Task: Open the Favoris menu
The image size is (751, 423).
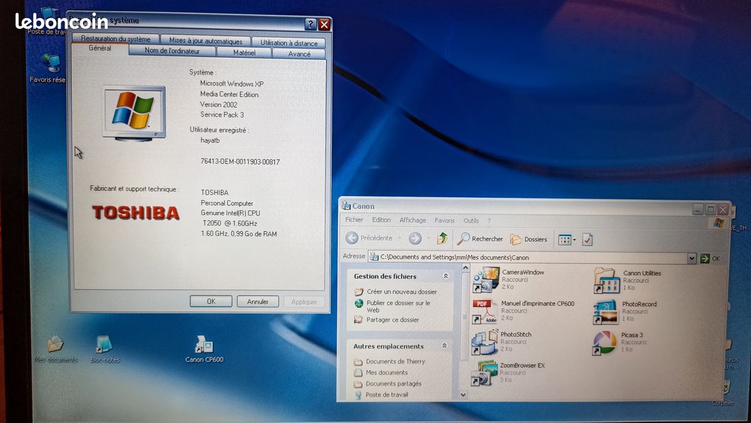Action: pyautogui.click(x=444, y=221)
